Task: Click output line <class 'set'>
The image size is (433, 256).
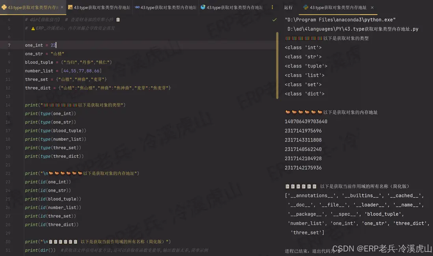Action: point(303,84)
